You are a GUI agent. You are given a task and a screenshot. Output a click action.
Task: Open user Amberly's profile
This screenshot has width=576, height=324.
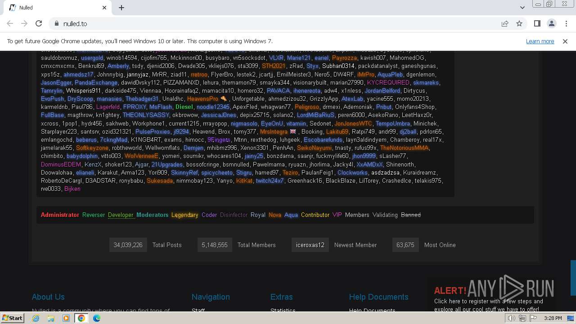coord(118,66)
